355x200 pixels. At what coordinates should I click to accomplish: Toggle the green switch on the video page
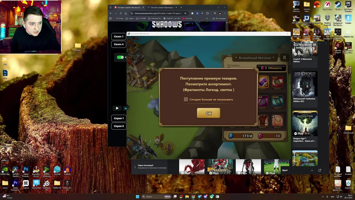120,57
